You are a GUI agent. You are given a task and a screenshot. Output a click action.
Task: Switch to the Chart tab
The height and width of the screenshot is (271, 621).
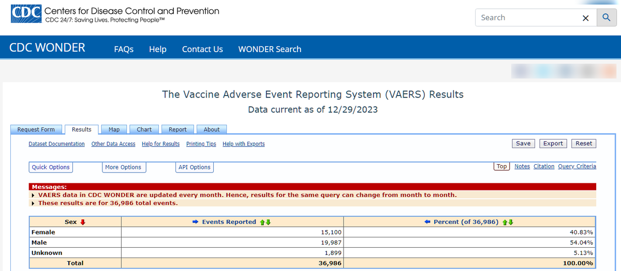(144, 130)
